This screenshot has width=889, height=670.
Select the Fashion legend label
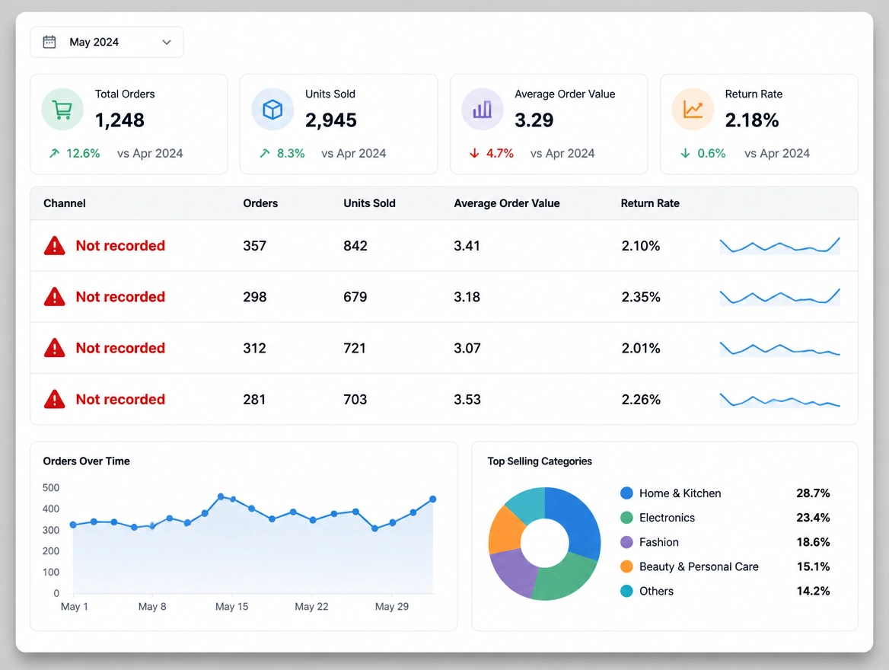click(659, 542)
